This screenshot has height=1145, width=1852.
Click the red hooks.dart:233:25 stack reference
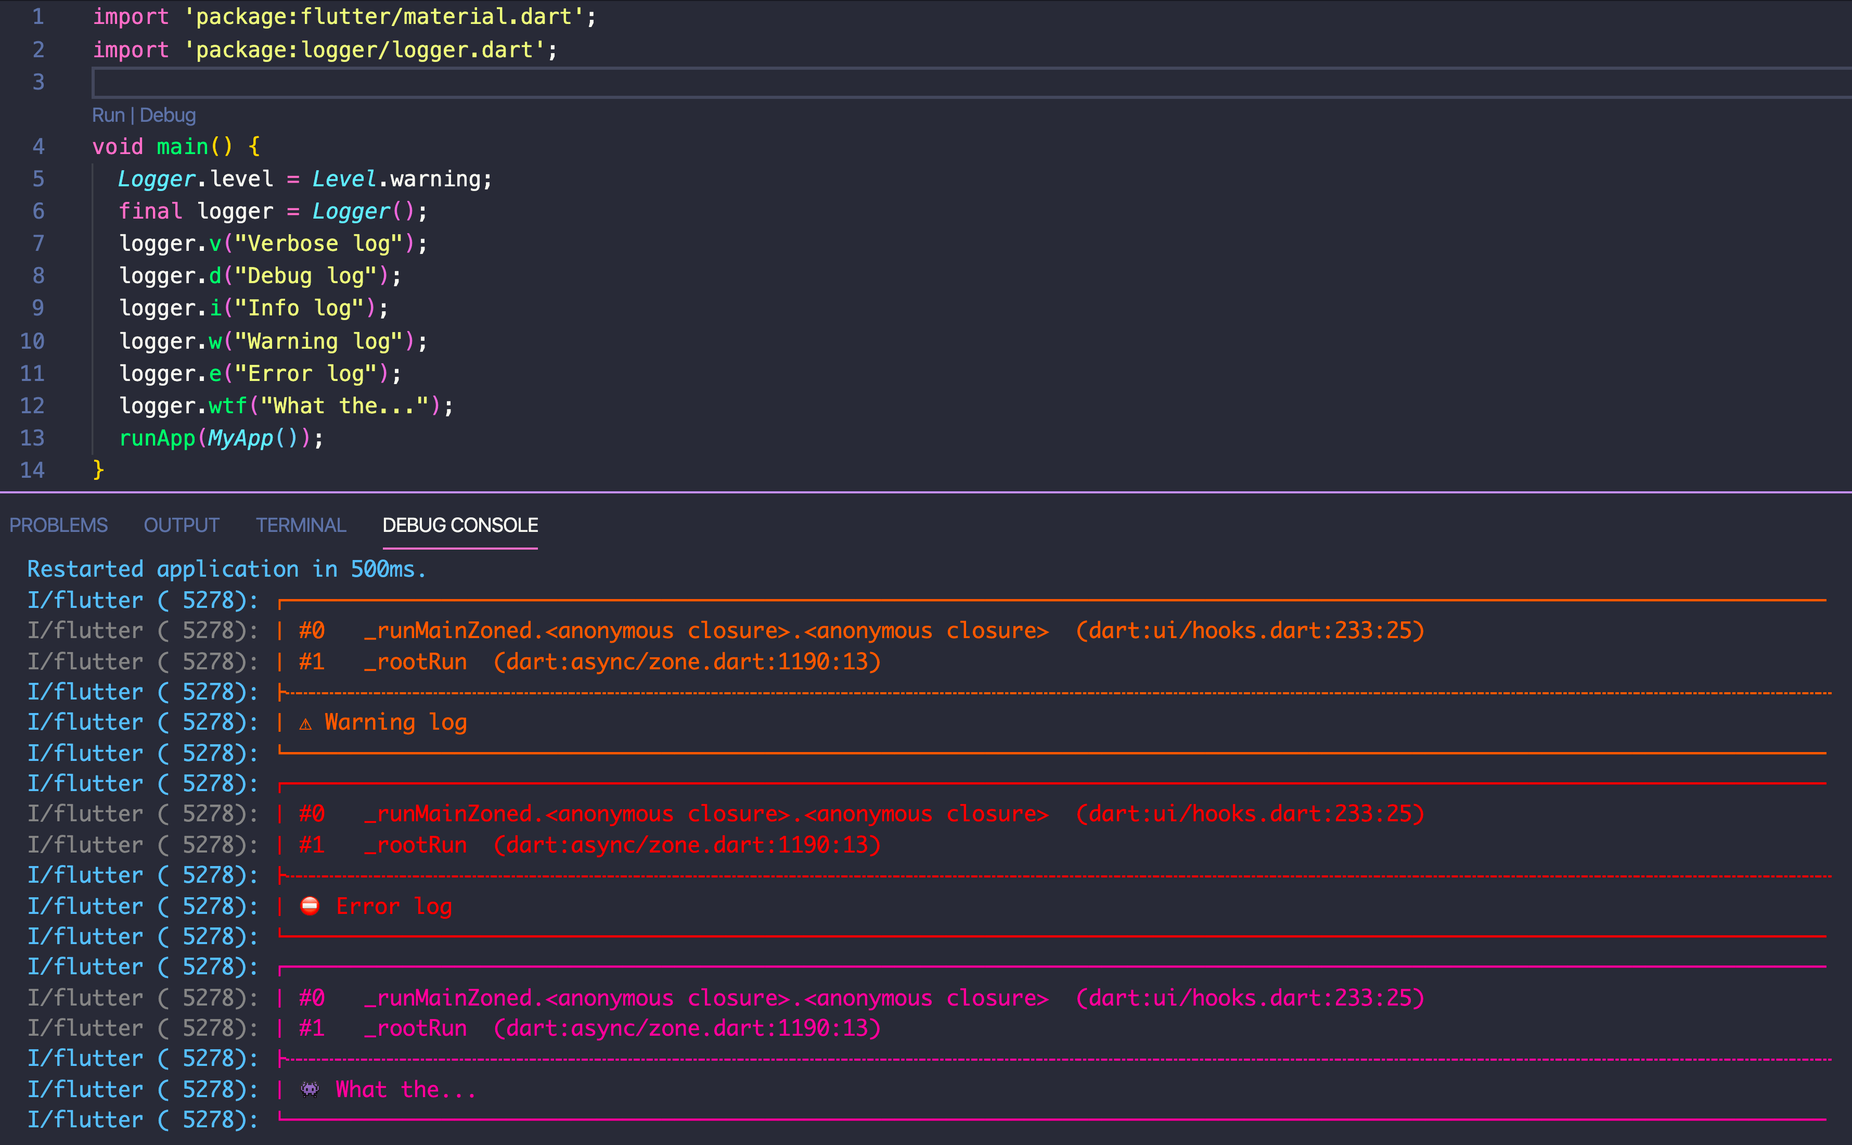click(1250, 814)
